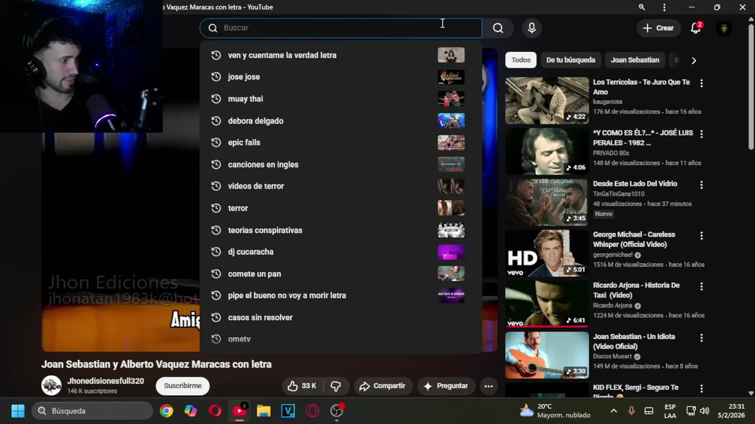
Task: Select suggestion 'ven y cuentame la verdad letra'
Action: (282, 55)
